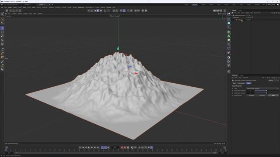Adjust the Subdivision Editor slider
Screen dimensions: 280x157
point(266,91)
